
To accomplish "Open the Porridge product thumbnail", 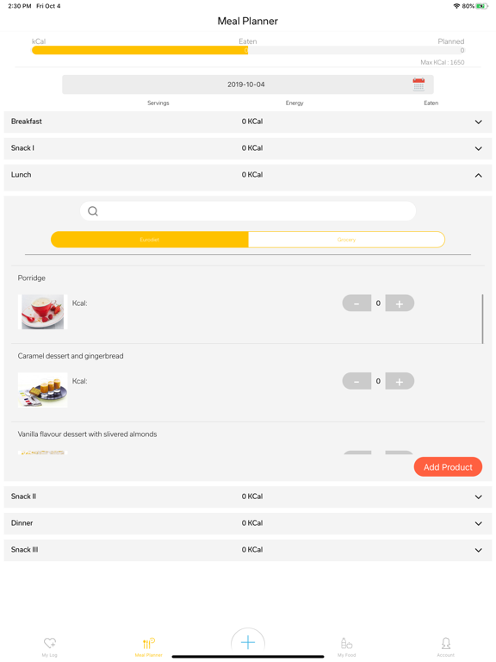I will (x=42, y=312).
